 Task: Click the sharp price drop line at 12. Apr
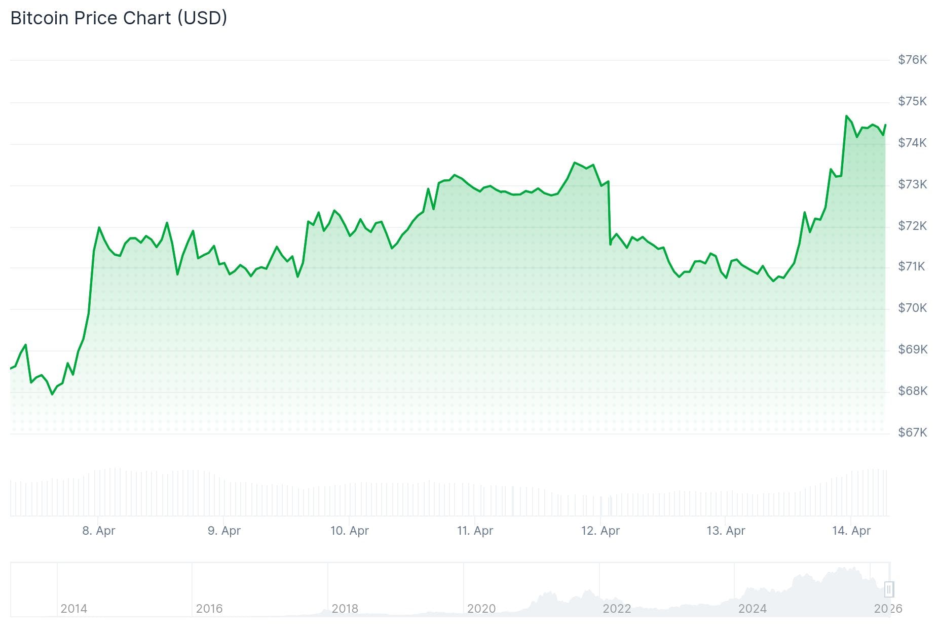click(x=609, y=213)
